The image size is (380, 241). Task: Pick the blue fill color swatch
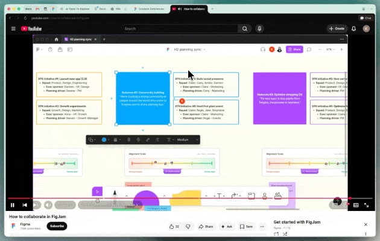pos(104,139)
